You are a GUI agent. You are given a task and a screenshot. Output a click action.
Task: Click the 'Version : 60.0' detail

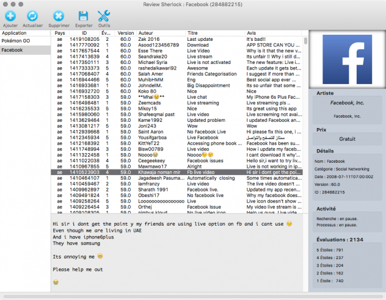click(327, 185)
